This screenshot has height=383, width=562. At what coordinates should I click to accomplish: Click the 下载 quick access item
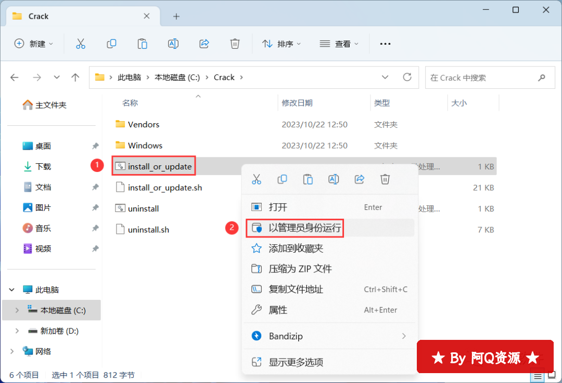[43, 167]
